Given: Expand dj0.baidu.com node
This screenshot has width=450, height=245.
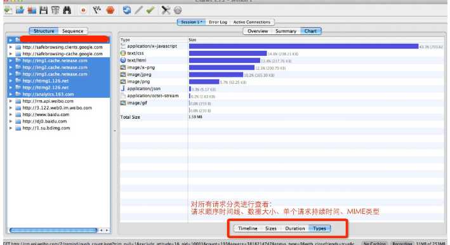Looking at the screenshot, I should (11, 121).
